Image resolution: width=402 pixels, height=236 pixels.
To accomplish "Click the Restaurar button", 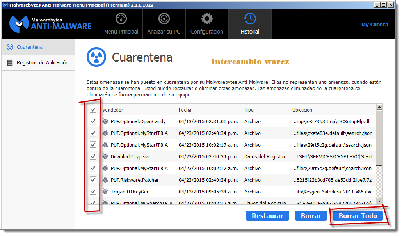I will click(267, 216).
